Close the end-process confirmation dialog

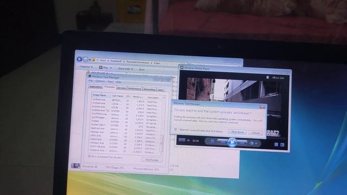pos(262,107)
